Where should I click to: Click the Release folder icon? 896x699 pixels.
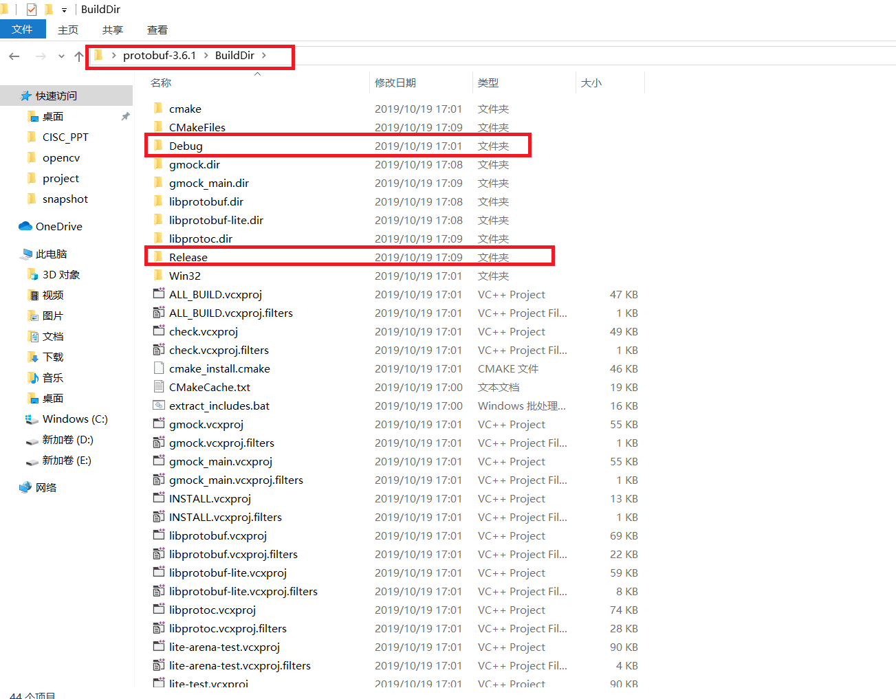pos(158,257)
